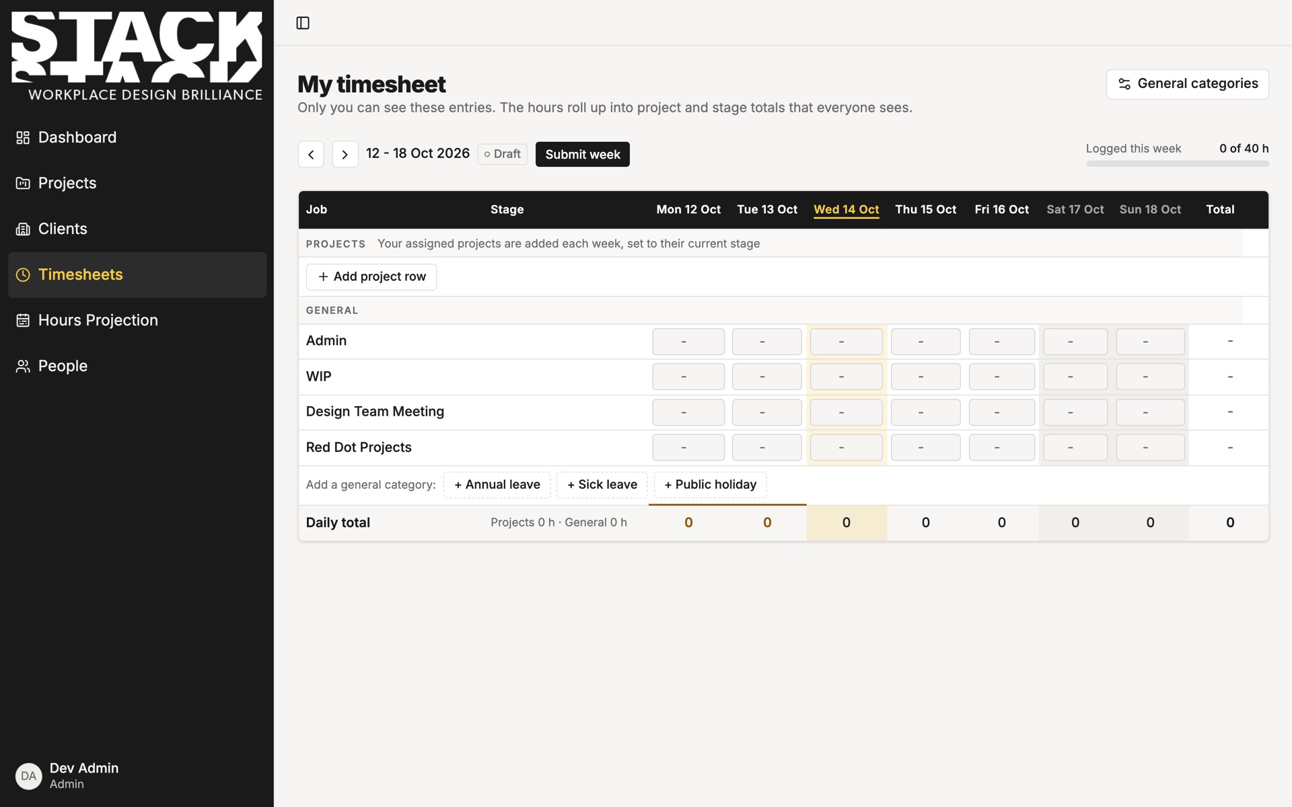Open the Projects page
The height and width of the screenshot is (807, 1292).
click(x=137, y=183)
